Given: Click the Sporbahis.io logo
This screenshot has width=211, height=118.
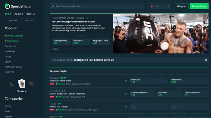Looking at the screenshot, I should pos(18,6).
